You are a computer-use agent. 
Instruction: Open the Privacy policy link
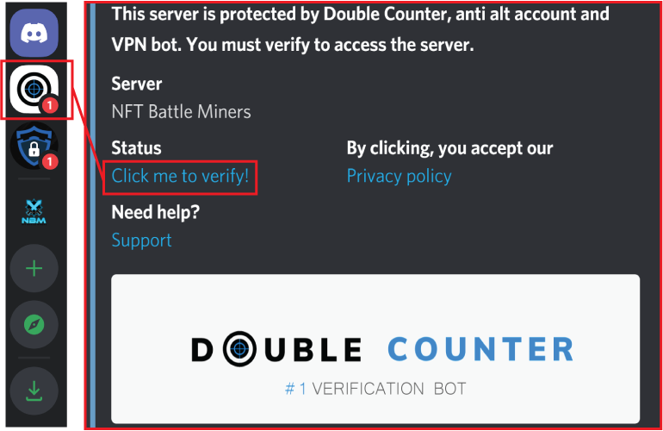point(399,176)
